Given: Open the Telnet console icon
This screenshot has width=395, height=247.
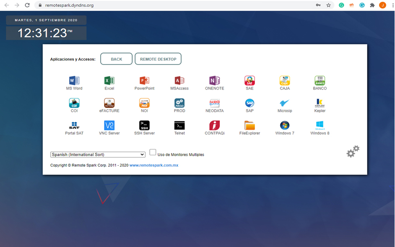Looking at the screenshot, I should pos(179,126).
